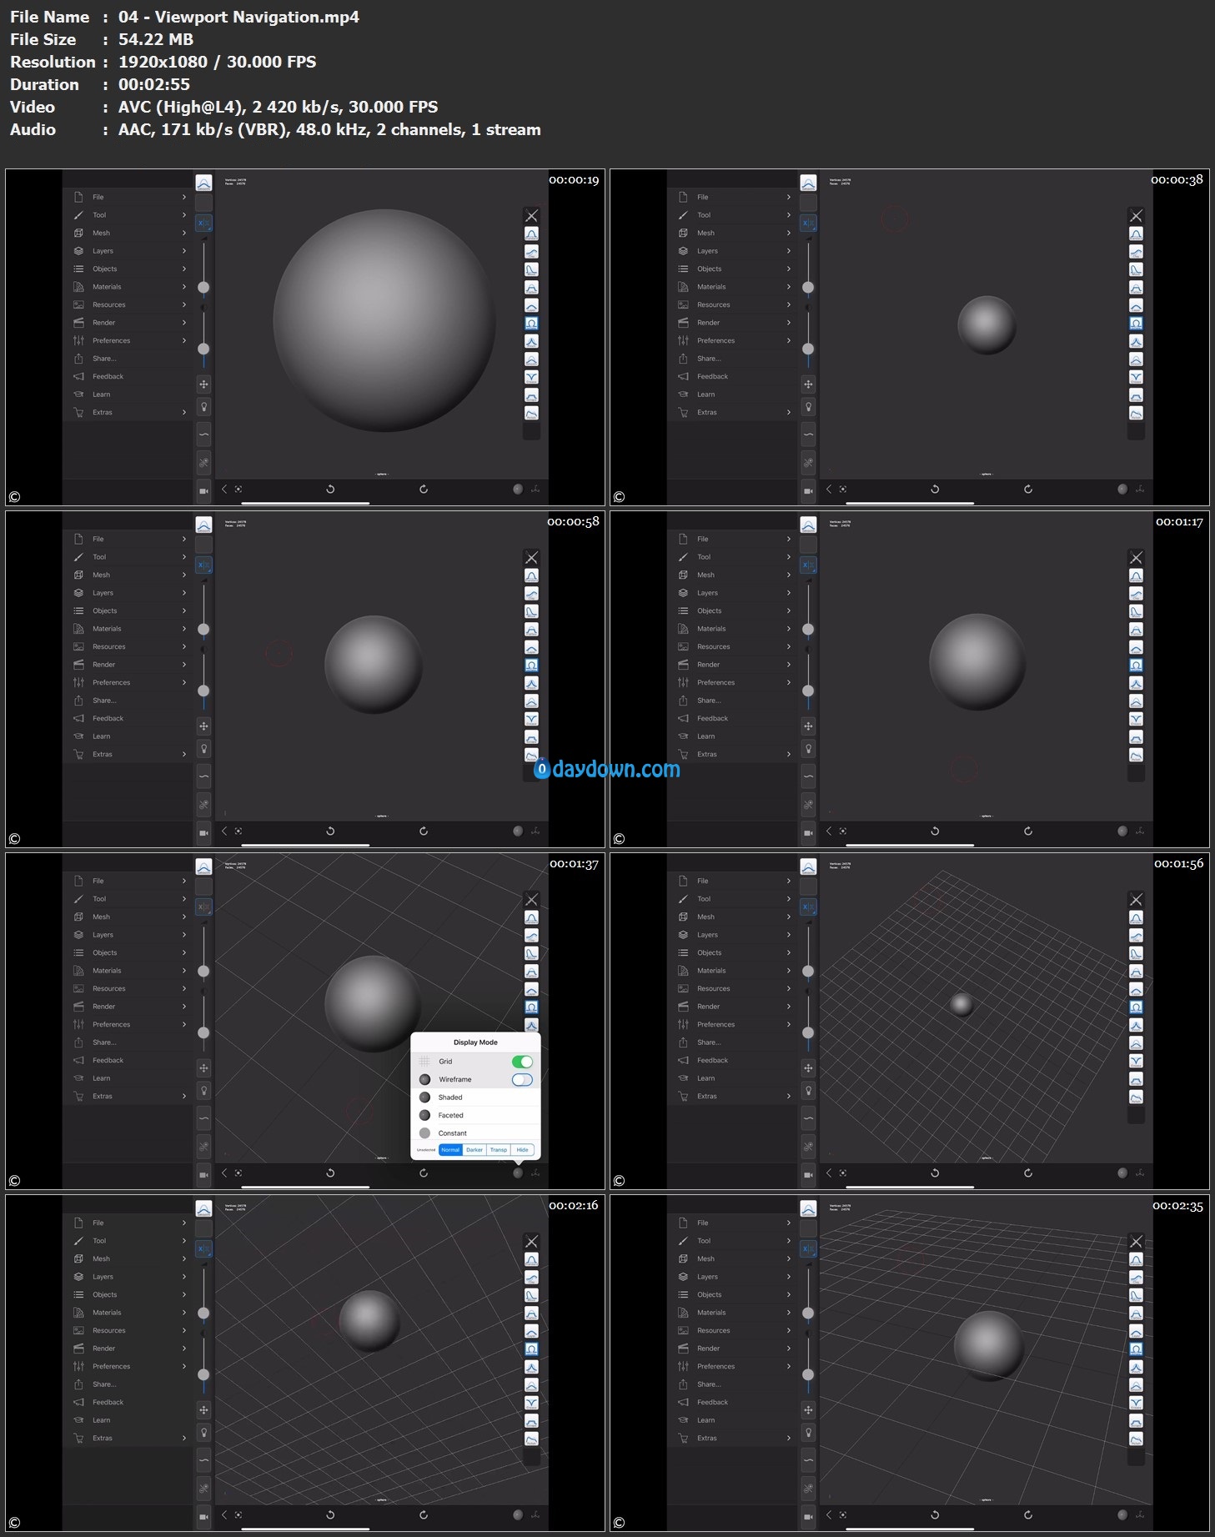This screenshot has height=1537, width=1215.
Task: Enable the Wireframe switch in Display Mode
Action: click(x=522, y=1079)
